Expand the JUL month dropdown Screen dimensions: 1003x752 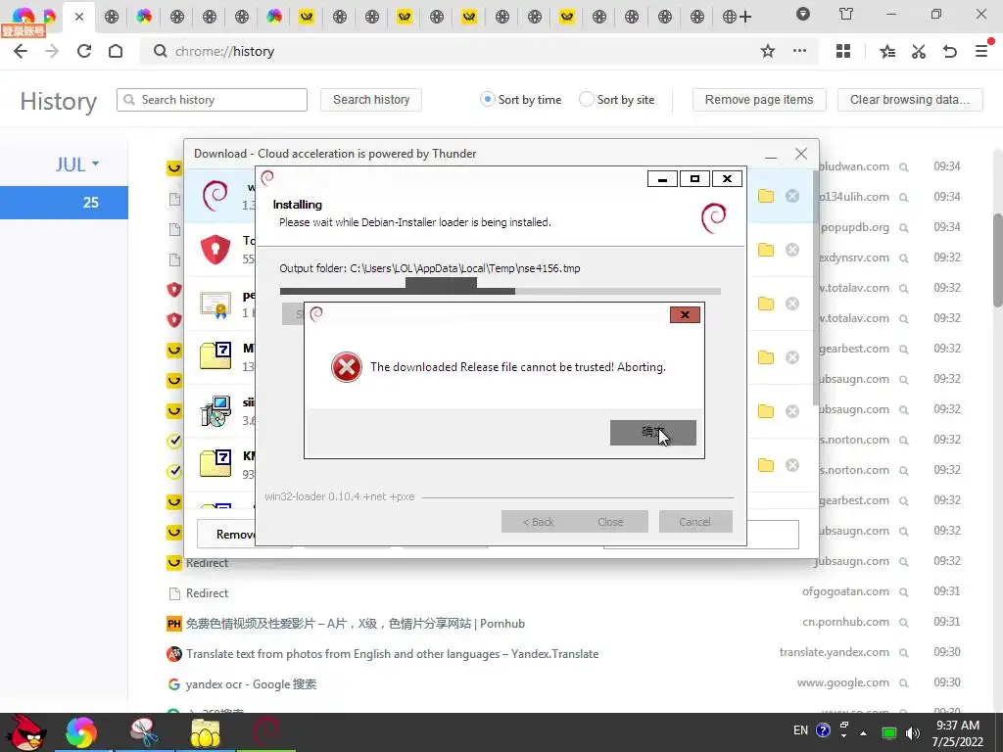[x=76, y=164]
